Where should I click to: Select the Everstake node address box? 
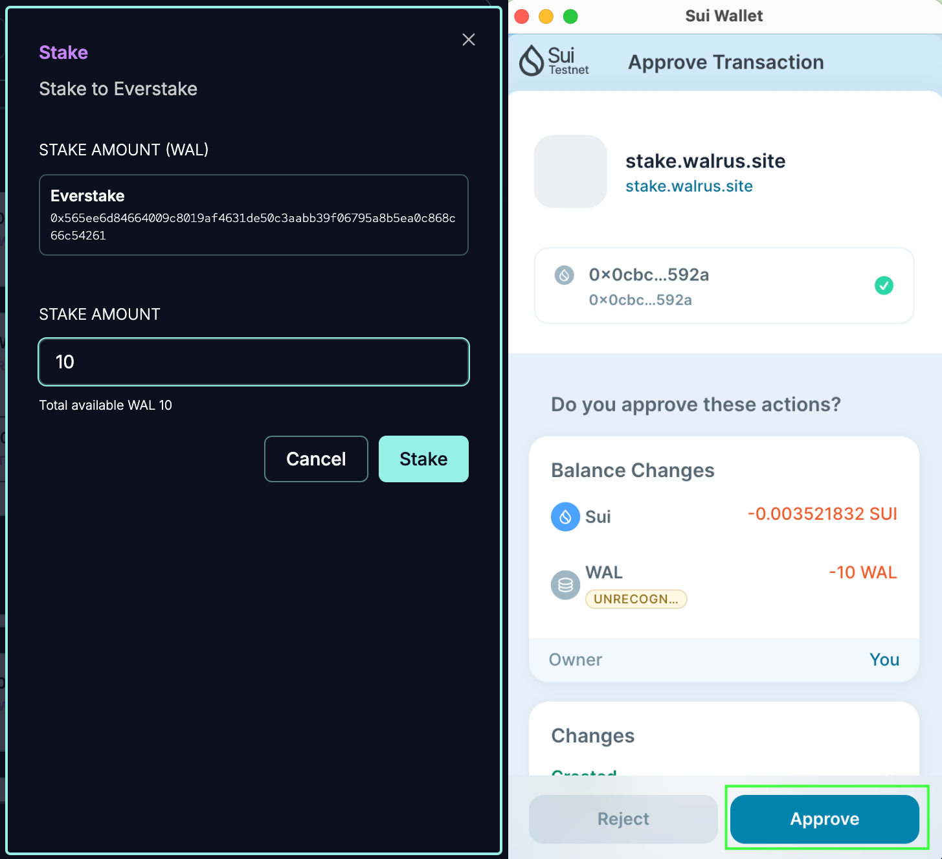click(254, 215)
